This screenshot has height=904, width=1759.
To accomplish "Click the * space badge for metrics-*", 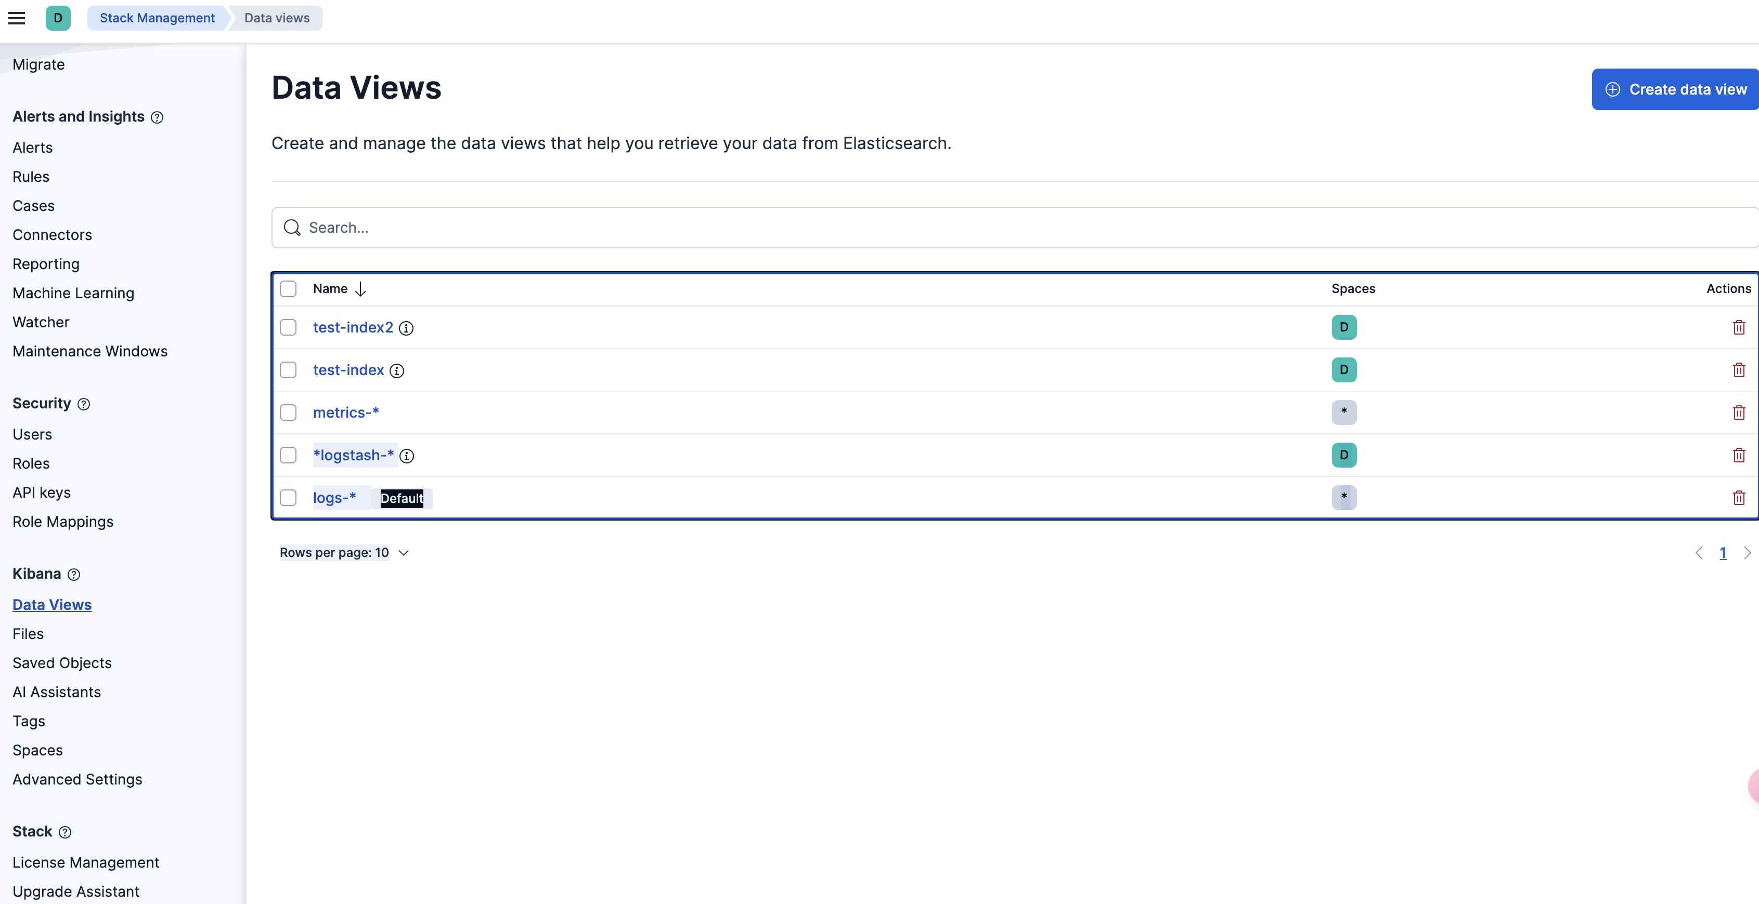I will click(x=1344, y=413).
